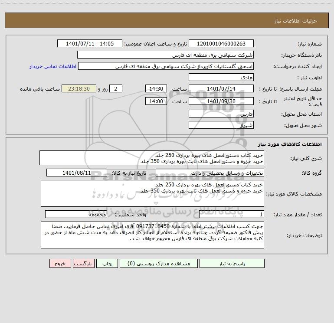Click the مشخصات کالای مورد نیاز label
Screen dimensions: 334x323
point(294,194)
